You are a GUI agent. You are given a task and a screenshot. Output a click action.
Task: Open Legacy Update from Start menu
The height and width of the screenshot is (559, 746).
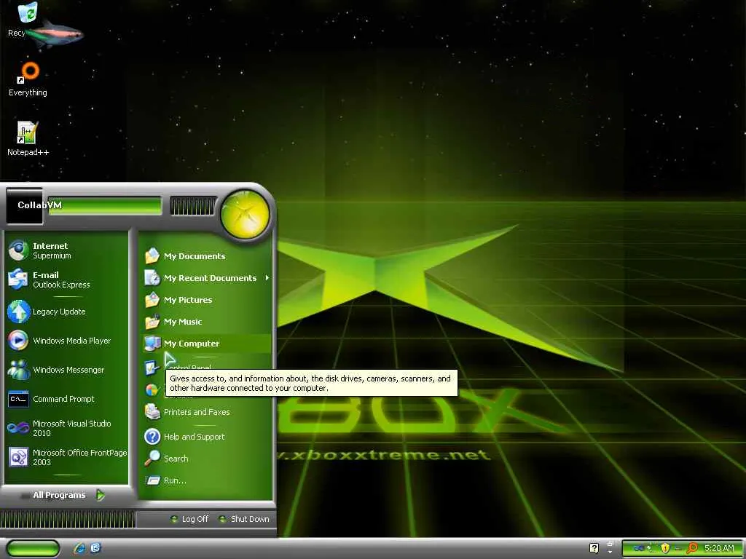[x=66, y=312]
